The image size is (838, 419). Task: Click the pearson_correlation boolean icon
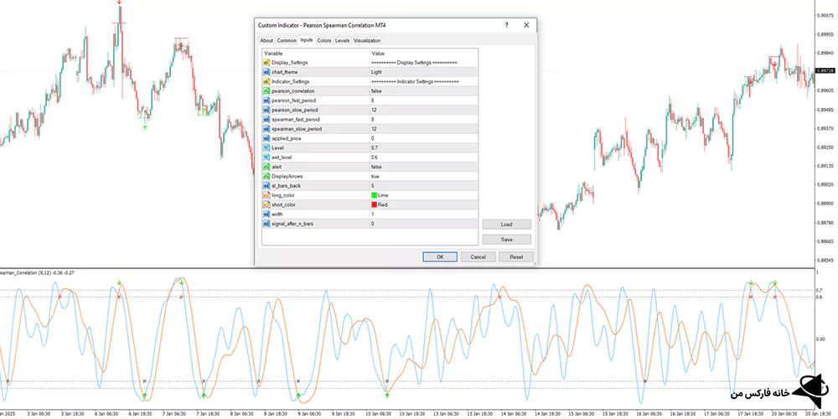click(266, 91)
